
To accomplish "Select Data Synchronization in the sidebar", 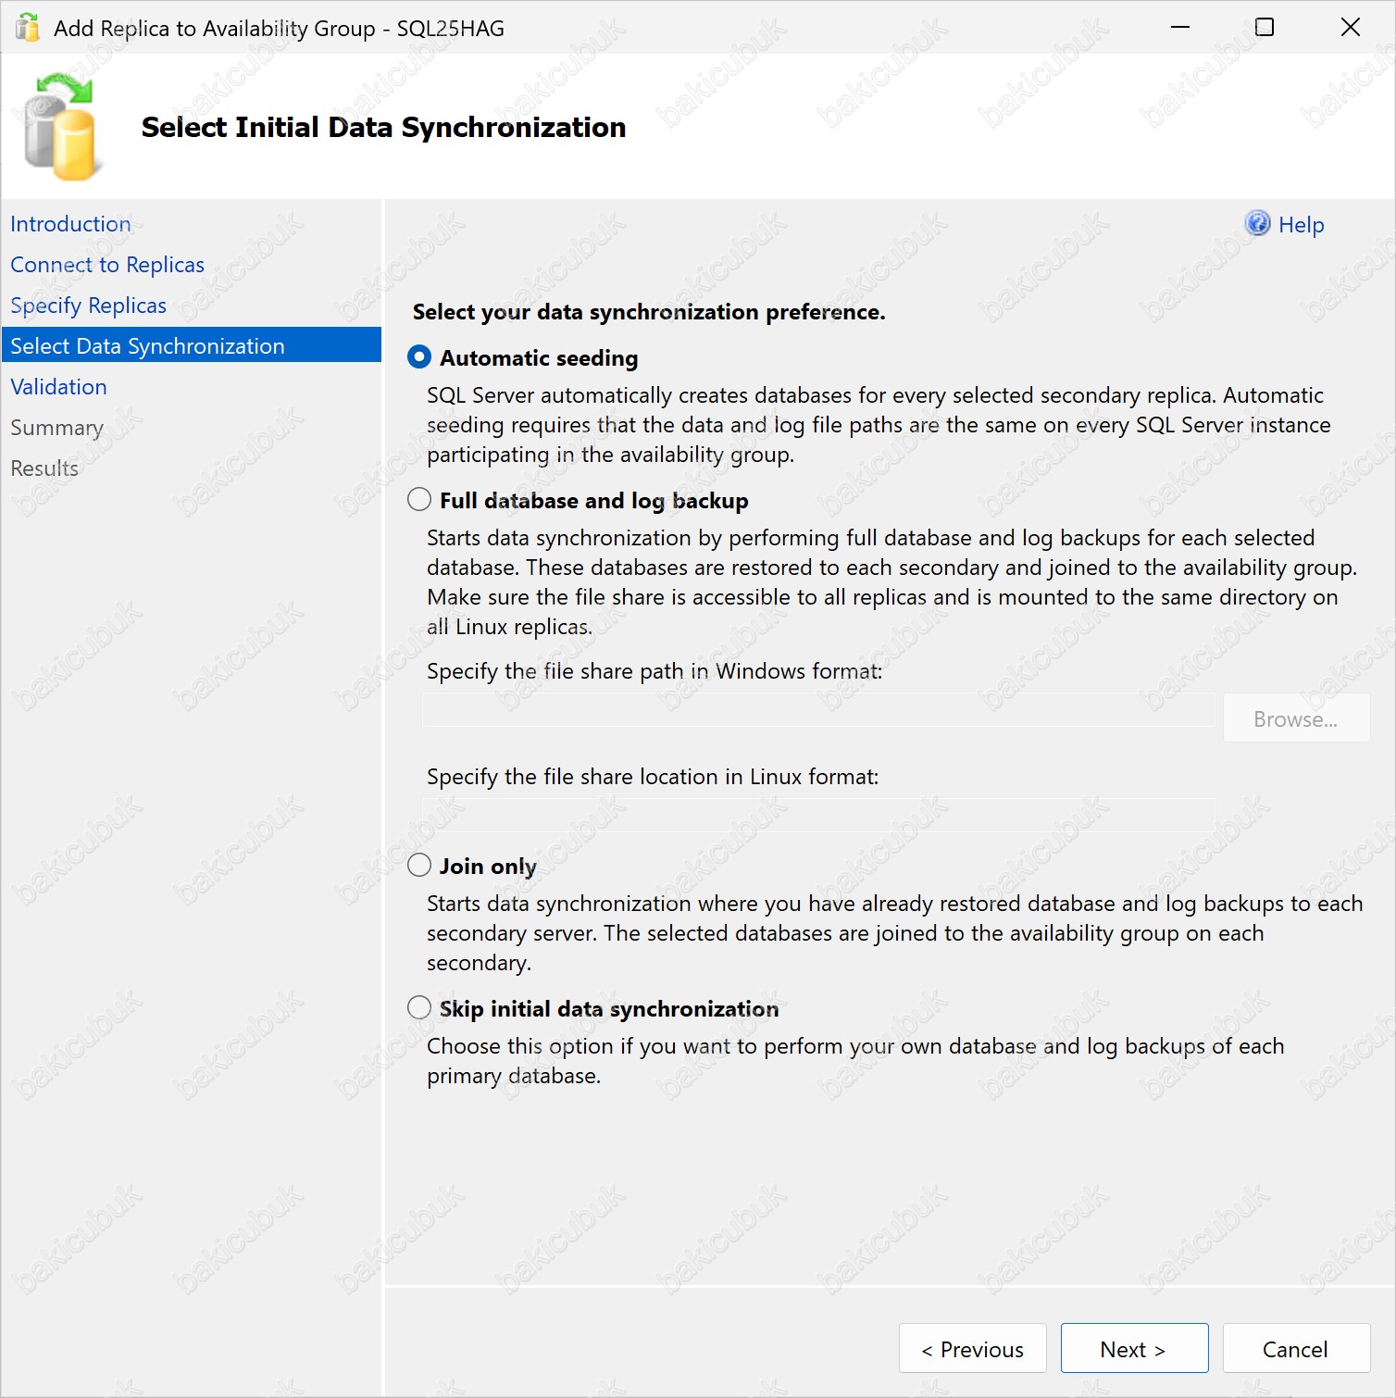I will coord(148,346).
